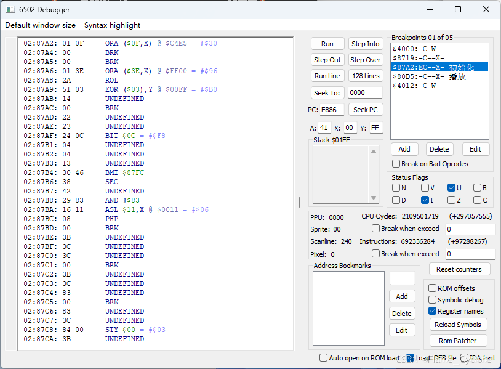This screenshot has width=501, height=369.
Task: Toggle Load .DEB file checkbox
Action: click(411, 358)
